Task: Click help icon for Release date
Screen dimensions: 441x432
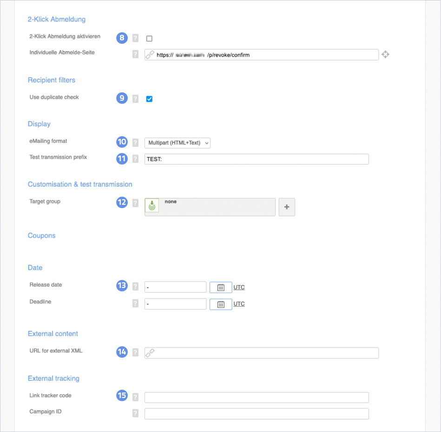Action: [135, 286]
